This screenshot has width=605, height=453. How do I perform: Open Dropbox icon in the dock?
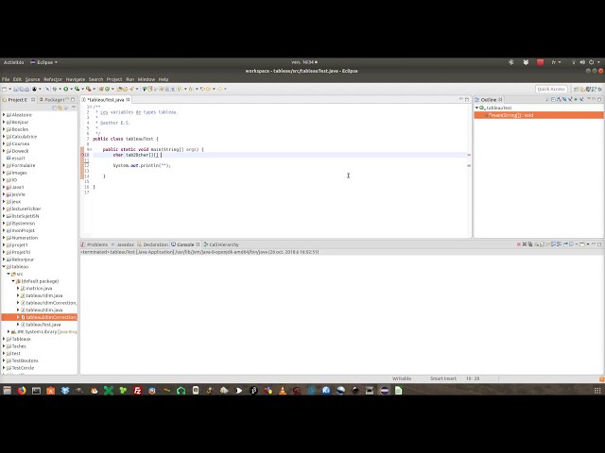(x=65, y=391)
